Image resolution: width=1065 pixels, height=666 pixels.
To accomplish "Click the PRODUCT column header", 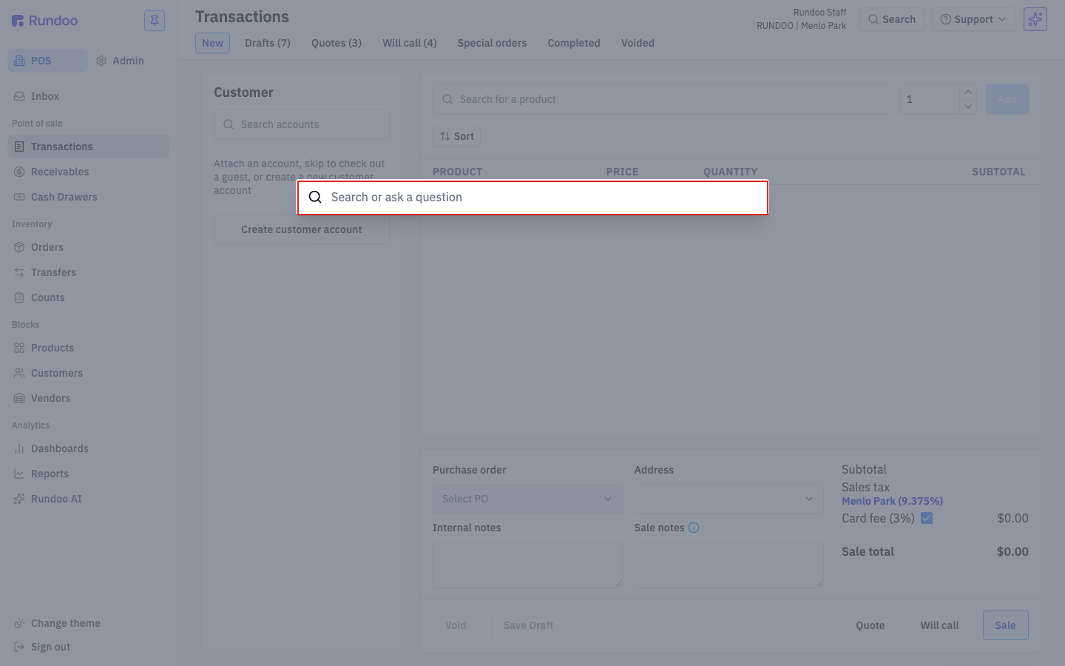I will coord(457,172).
